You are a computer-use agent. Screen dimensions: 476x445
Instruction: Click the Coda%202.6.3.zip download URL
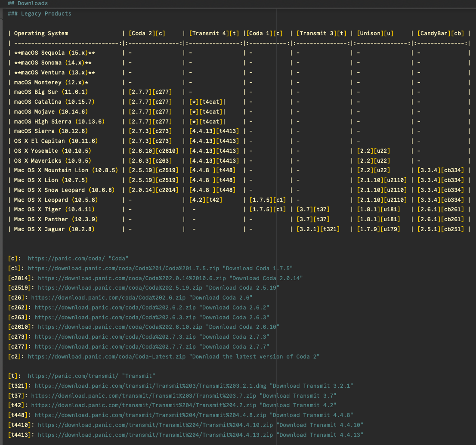pos(115,318)
